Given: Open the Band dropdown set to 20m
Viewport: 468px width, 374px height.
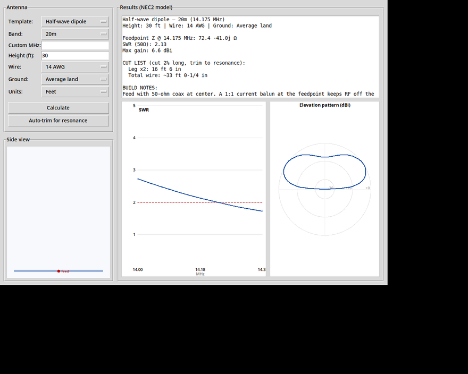Looking at the screenshot, I should 75,34.
